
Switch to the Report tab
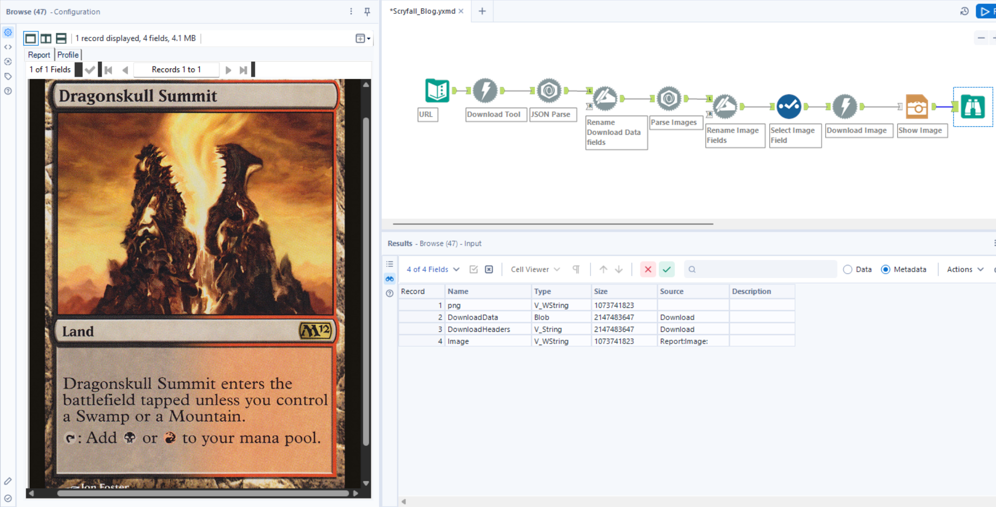pyautogui.click(x=39, y=55)
